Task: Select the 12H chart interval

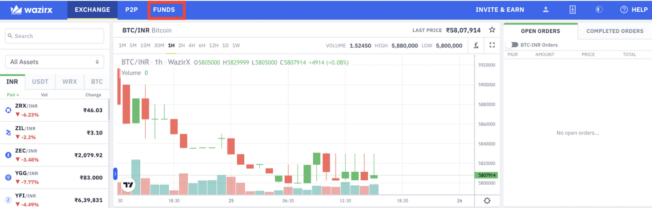Action: (214, 45)
